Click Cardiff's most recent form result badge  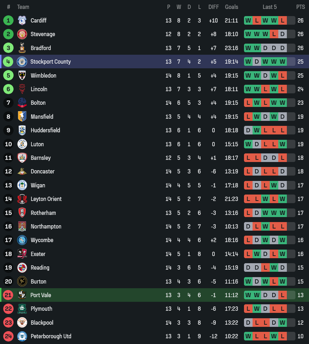(283, 20)
